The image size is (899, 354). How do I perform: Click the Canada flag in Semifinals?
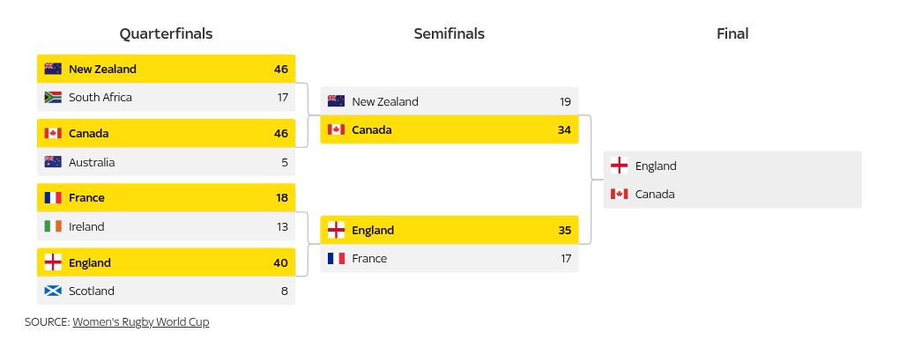pyautogui.click(x=336, y=130)
